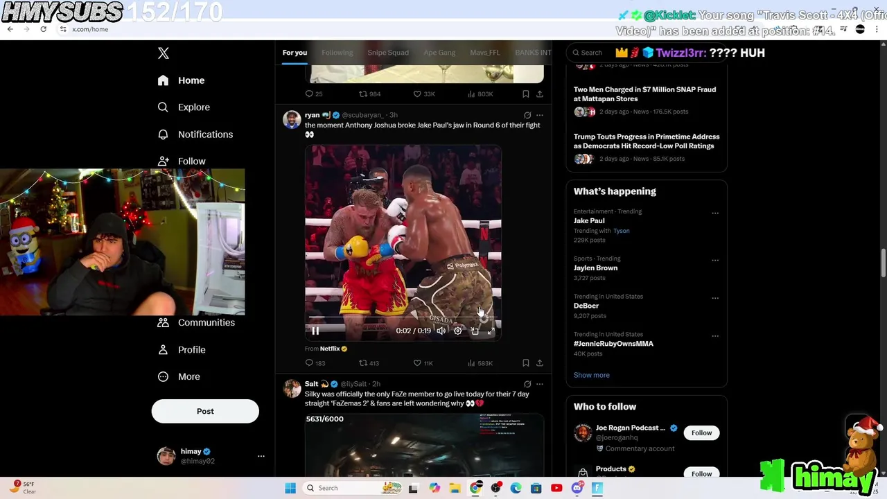Open more options for Jake Paul trend
887x499 pixels.
tap(715, 213)
